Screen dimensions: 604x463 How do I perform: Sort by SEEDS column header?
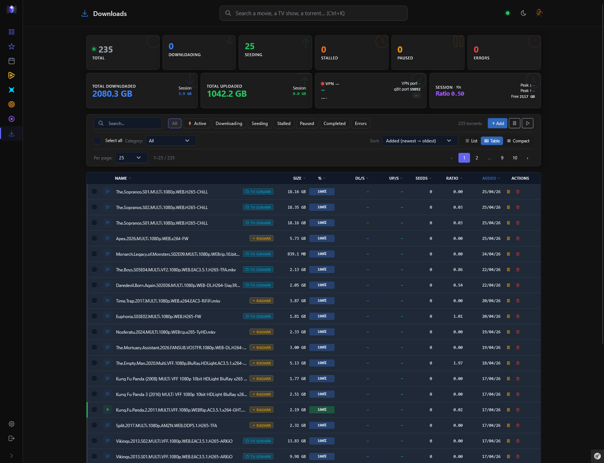[424, 178]
